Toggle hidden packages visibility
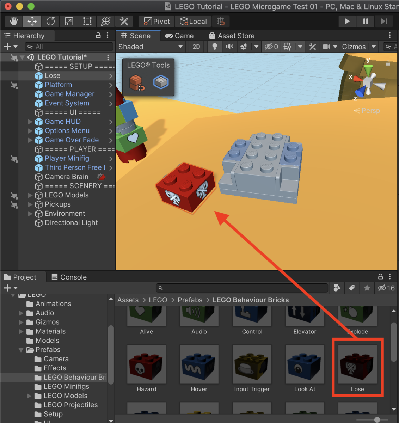 (x=386, y=288)
